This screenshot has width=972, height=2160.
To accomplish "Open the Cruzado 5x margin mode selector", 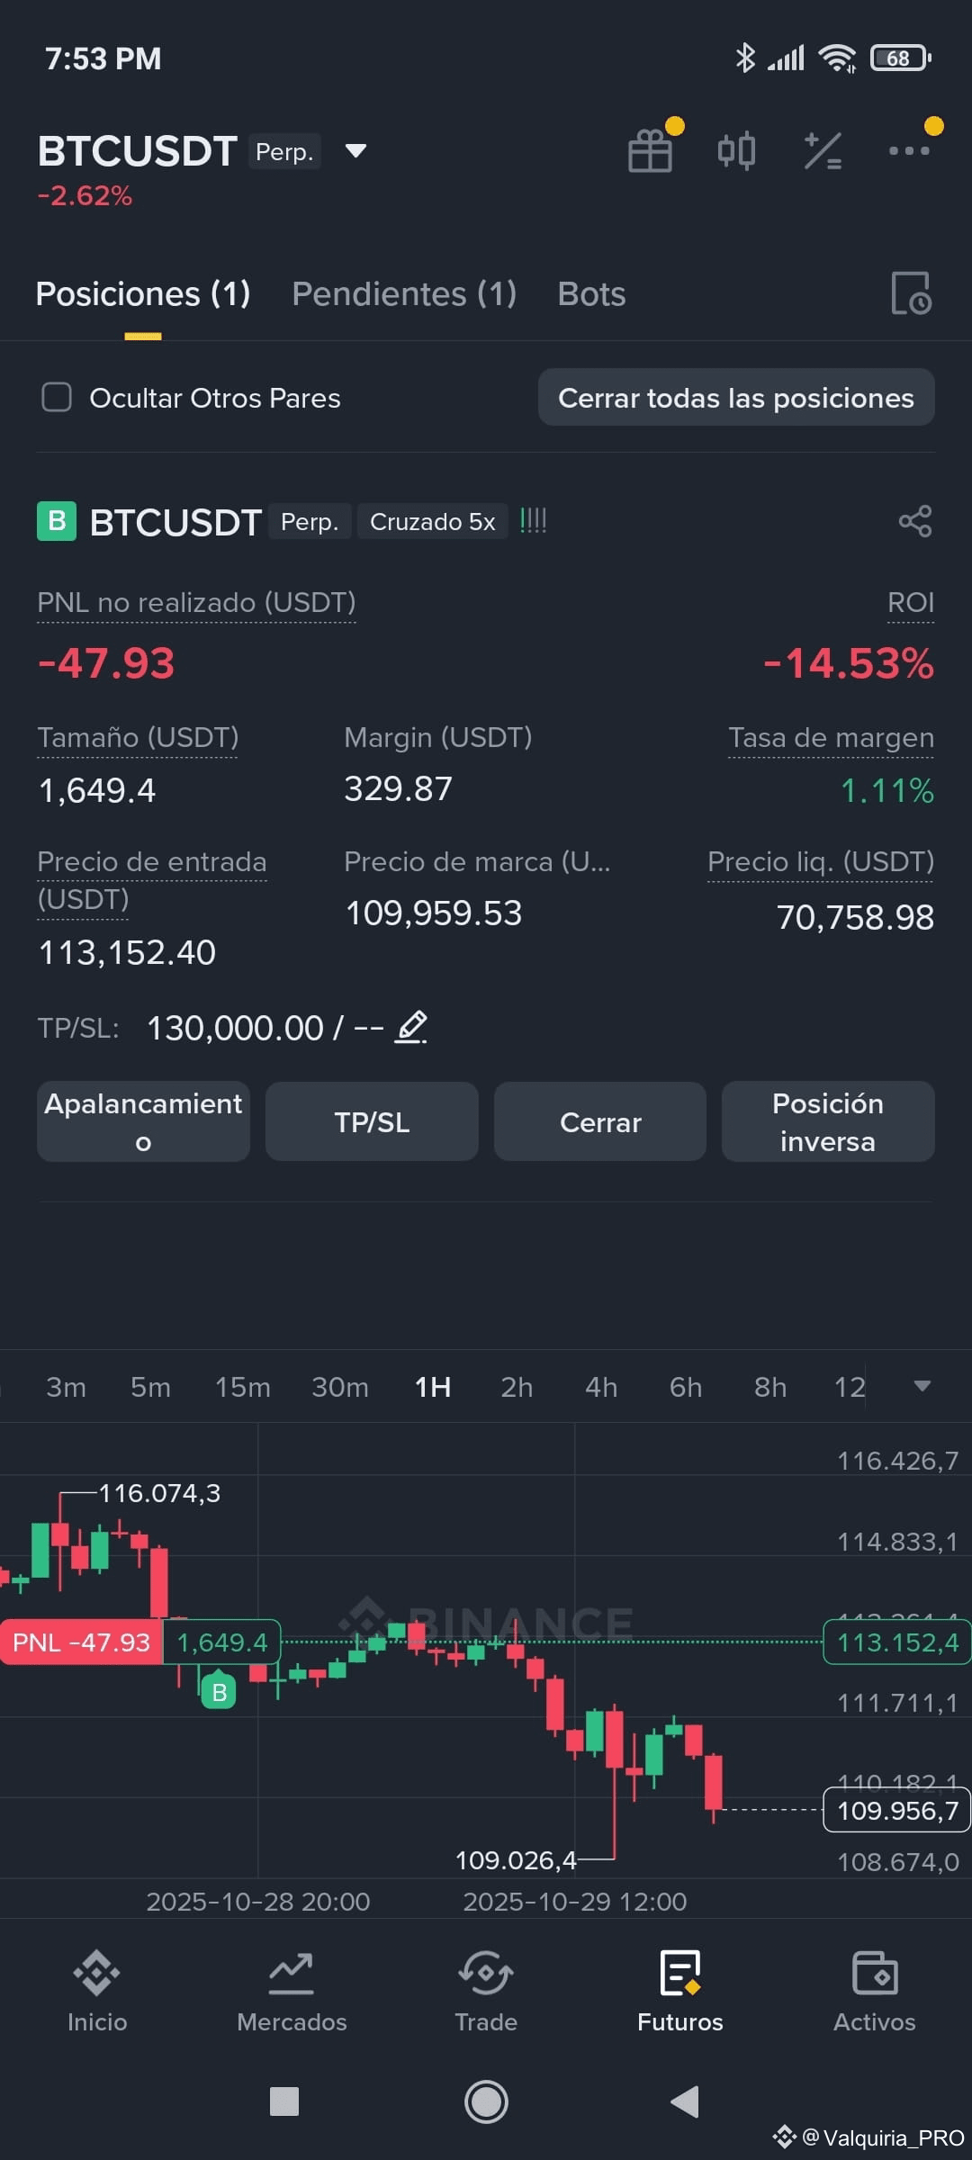I will point(432,521).
